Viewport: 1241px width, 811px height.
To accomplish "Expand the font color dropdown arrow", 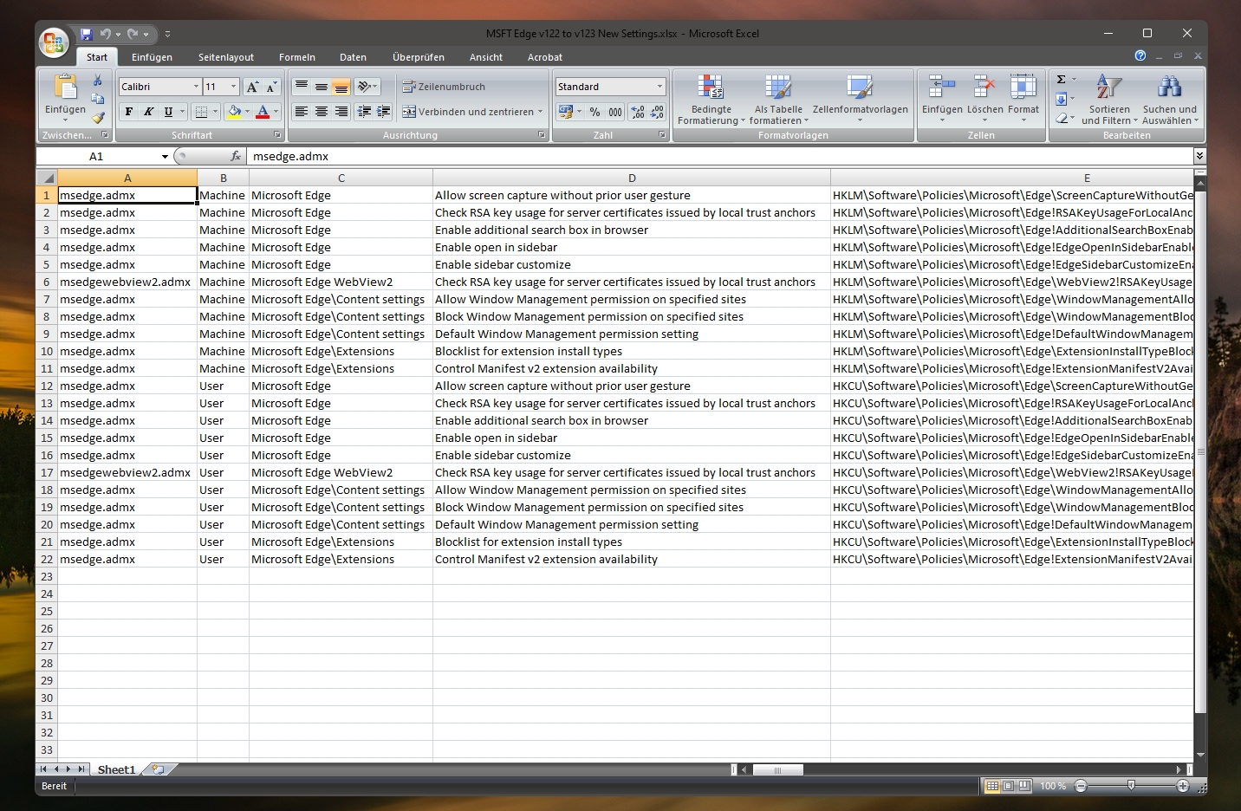I will (x=276, y=112).
